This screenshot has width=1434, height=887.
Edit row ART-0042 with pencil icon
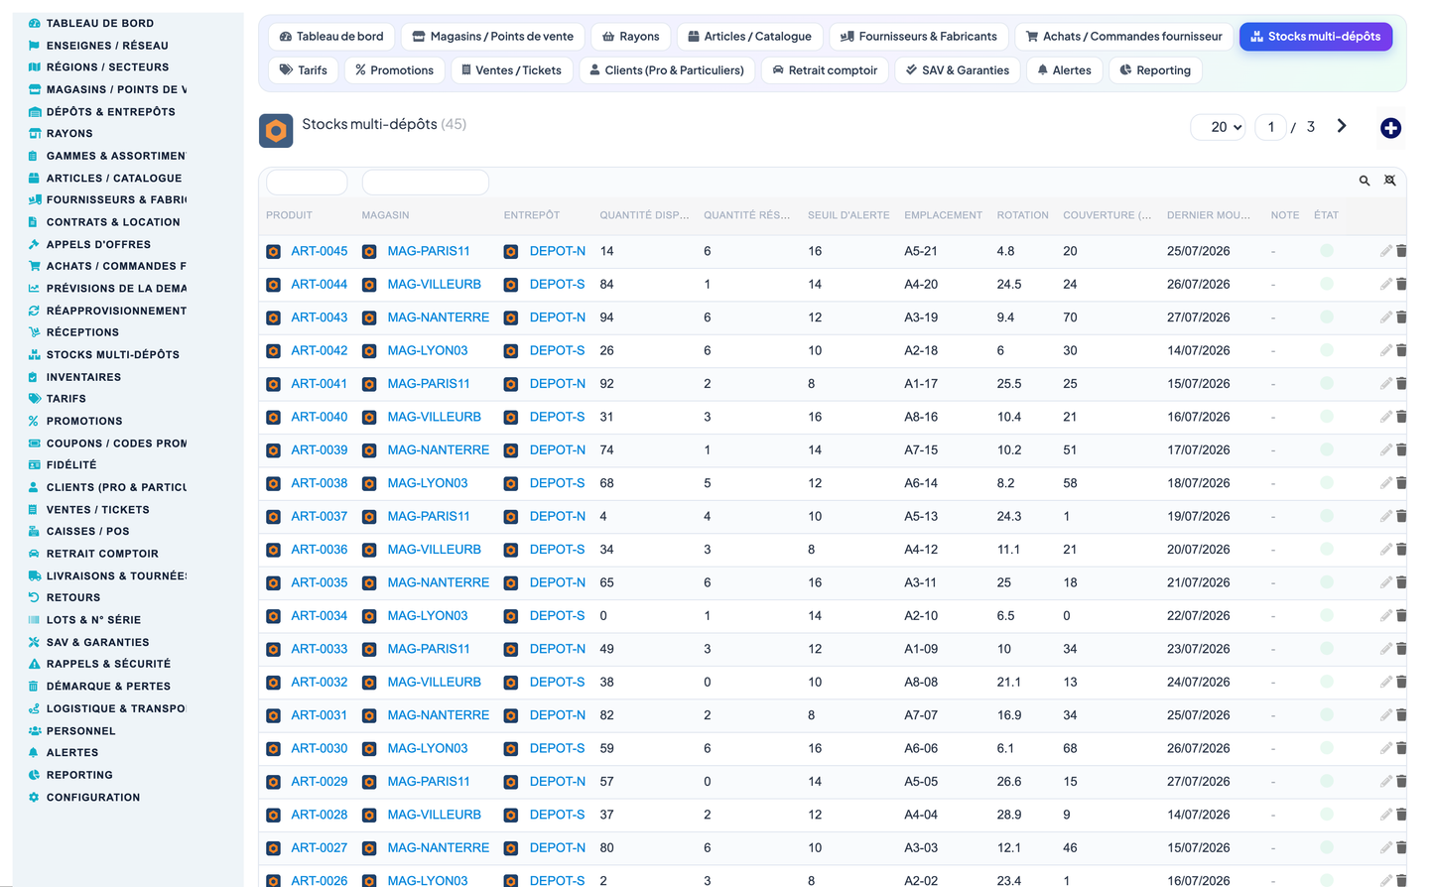click(x=1385, y=350)
